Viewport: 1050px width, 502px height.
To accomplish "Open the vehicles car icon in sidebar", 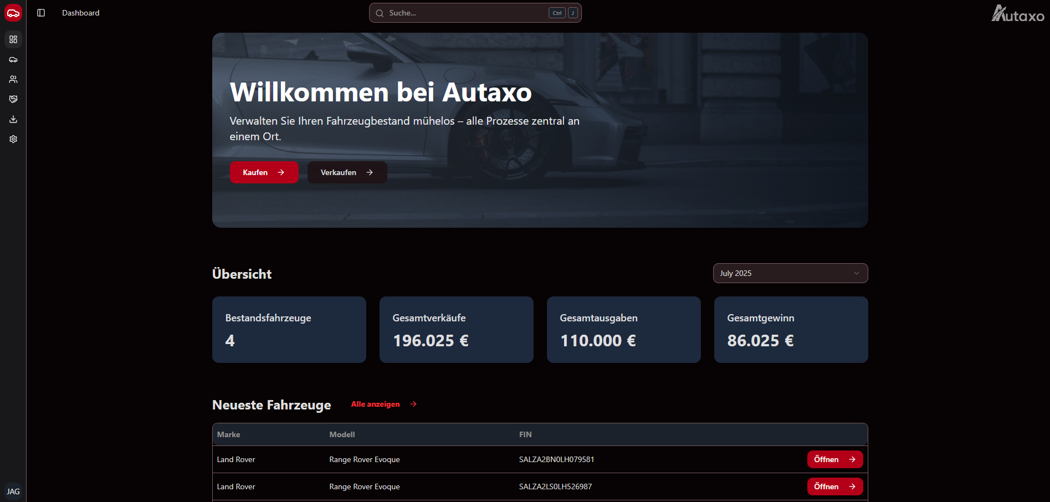I will click(x=13, y=59).
